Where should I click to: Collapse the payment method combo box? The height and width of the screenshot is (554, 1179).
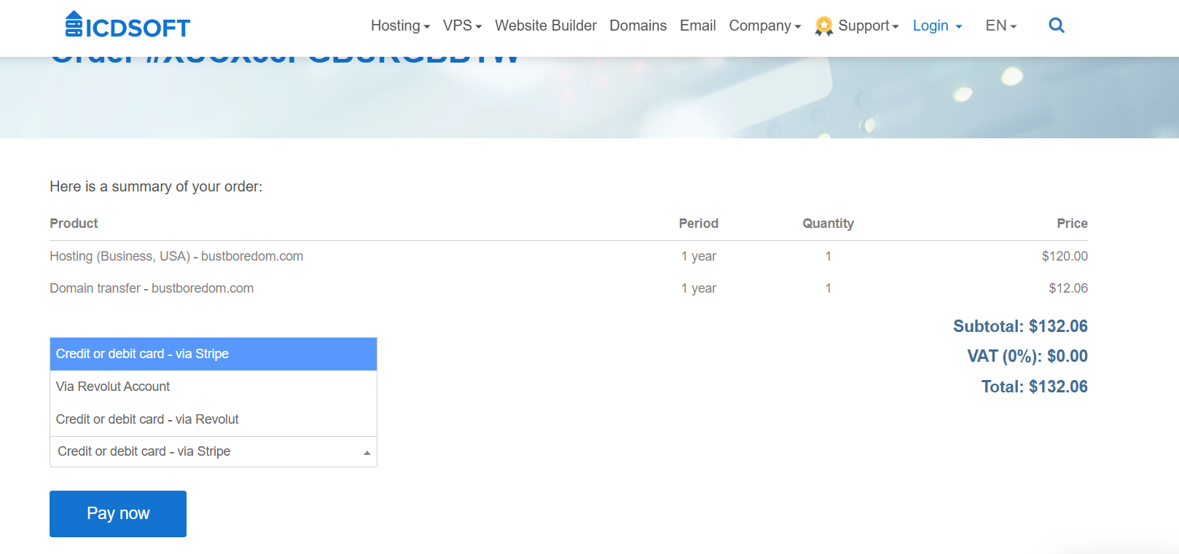coord(214,451)
